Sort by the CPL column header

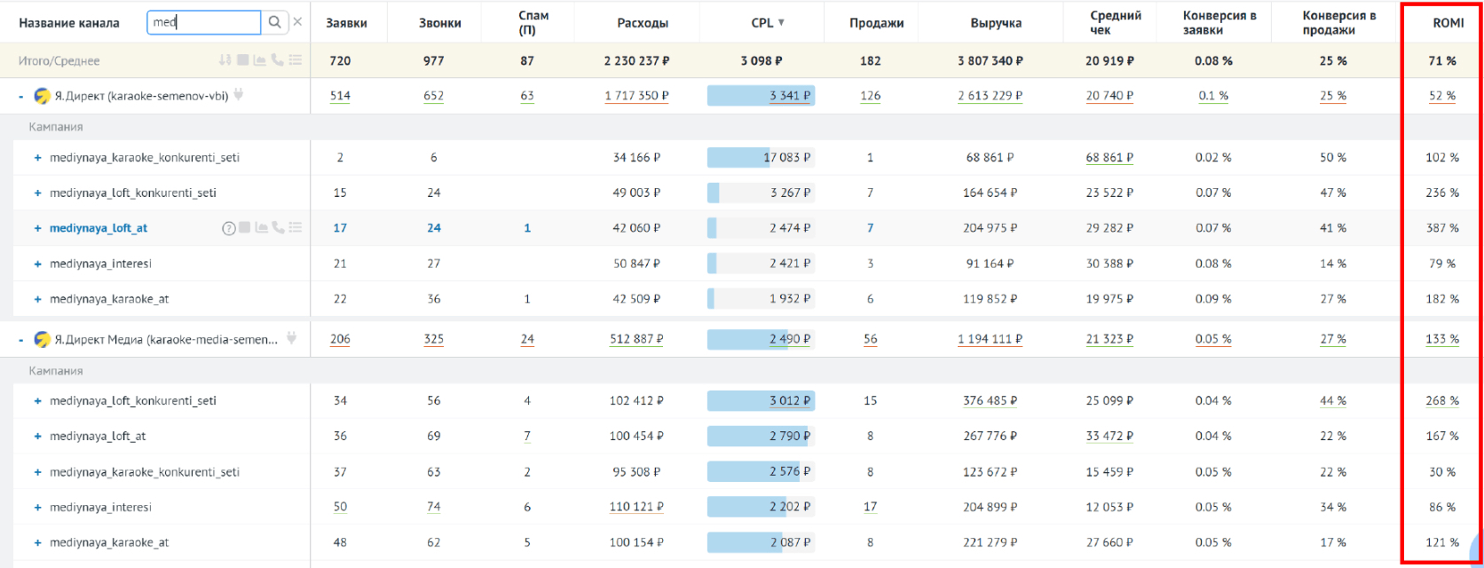pyautogui.click(x=762, y=23)
